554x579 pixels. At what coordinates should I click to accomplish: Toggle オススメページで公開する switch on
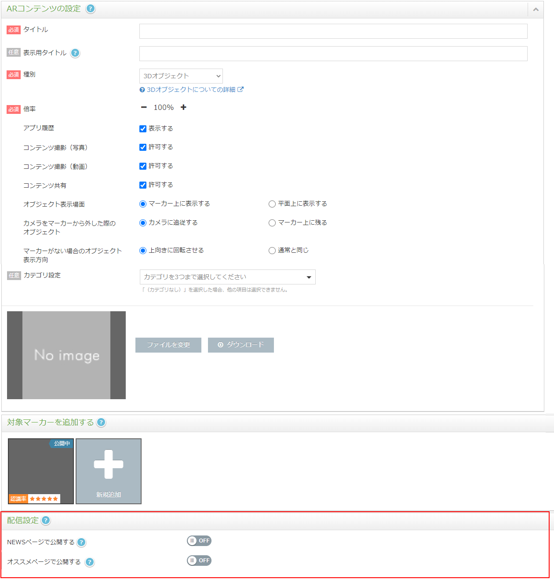pos(199,561)
